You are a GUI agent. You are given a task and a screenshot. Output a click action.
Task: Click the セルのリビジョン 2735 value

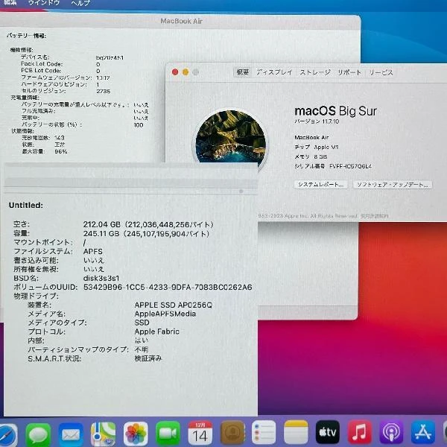pyautogui.click(x=104, y=91)
